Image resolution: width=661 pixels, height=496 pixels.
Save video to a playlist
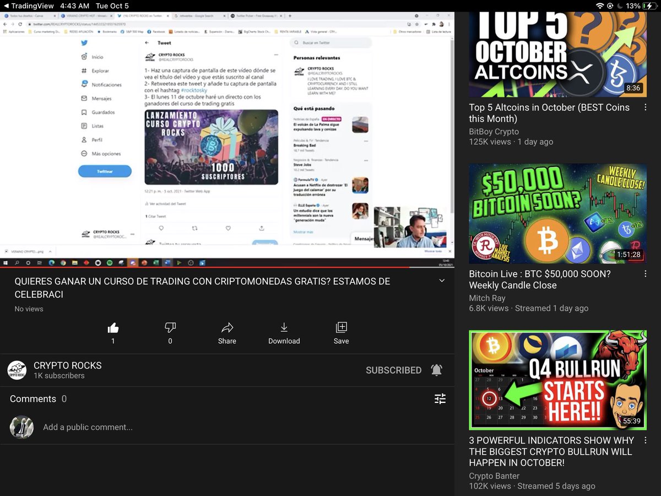pos(342,328)
